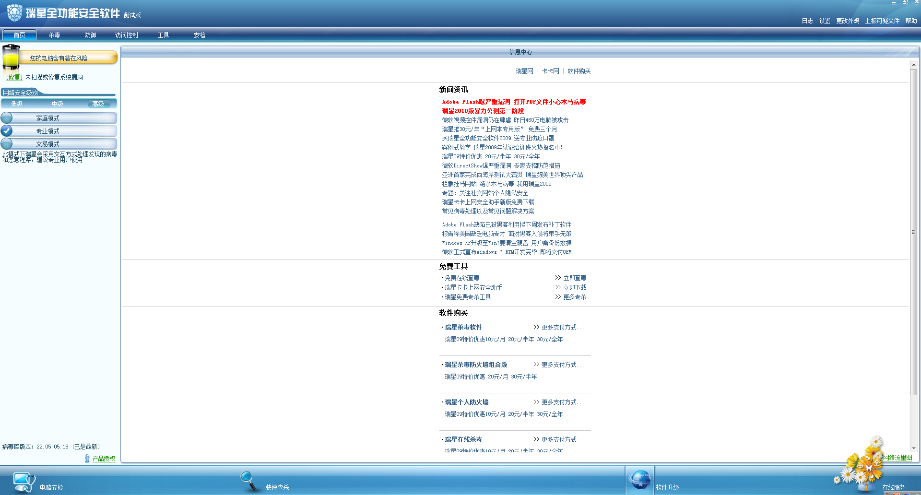This screenshot has width=921, height=495.
Task: Open the 访问控制 tab
Action: click(x=127, y=35)
